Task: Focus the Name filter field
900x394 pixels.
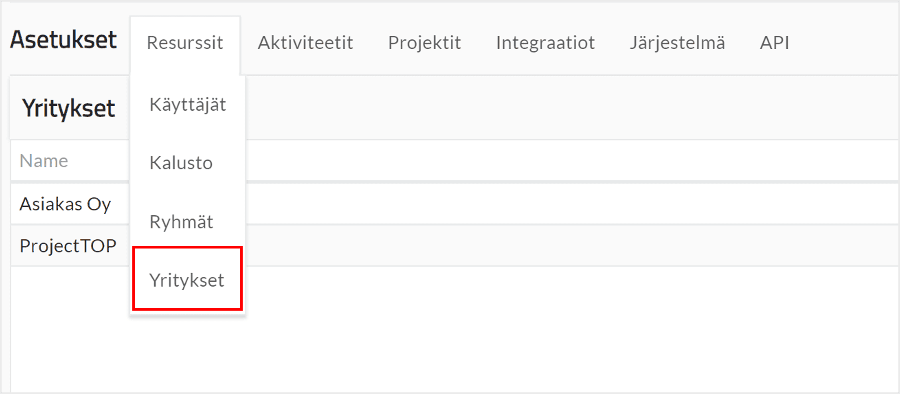Action: tap(70, 161)
